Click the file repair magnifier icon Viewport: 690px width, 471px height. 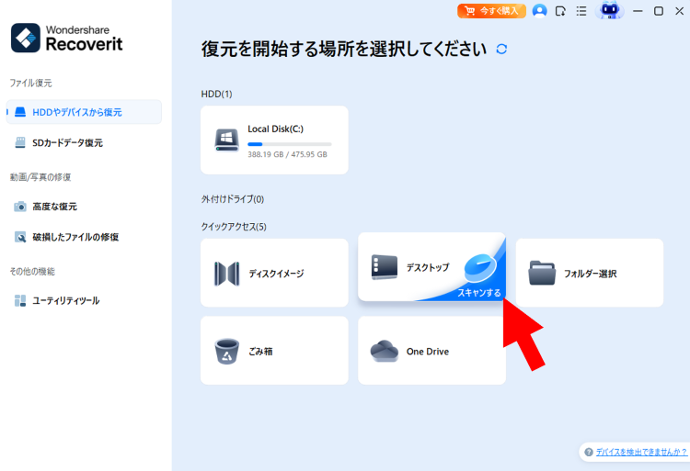20,237
